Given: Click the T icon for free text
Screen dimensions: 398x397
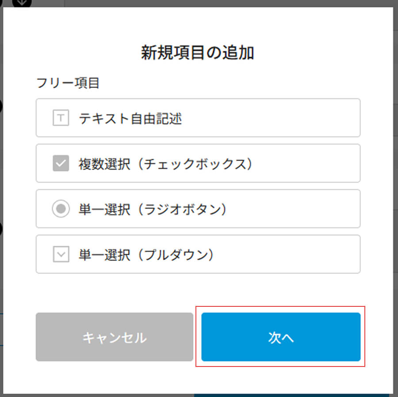Looking at the screenshot, I should click(61, 118).
